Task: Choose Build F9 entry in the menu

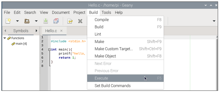Action: coord(125,27)
